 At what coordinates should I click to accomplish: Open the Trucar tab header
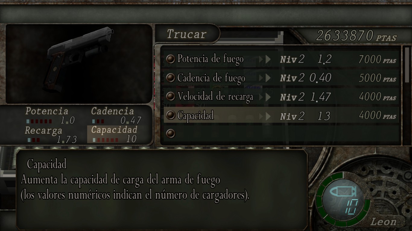[x=187, y=34]
